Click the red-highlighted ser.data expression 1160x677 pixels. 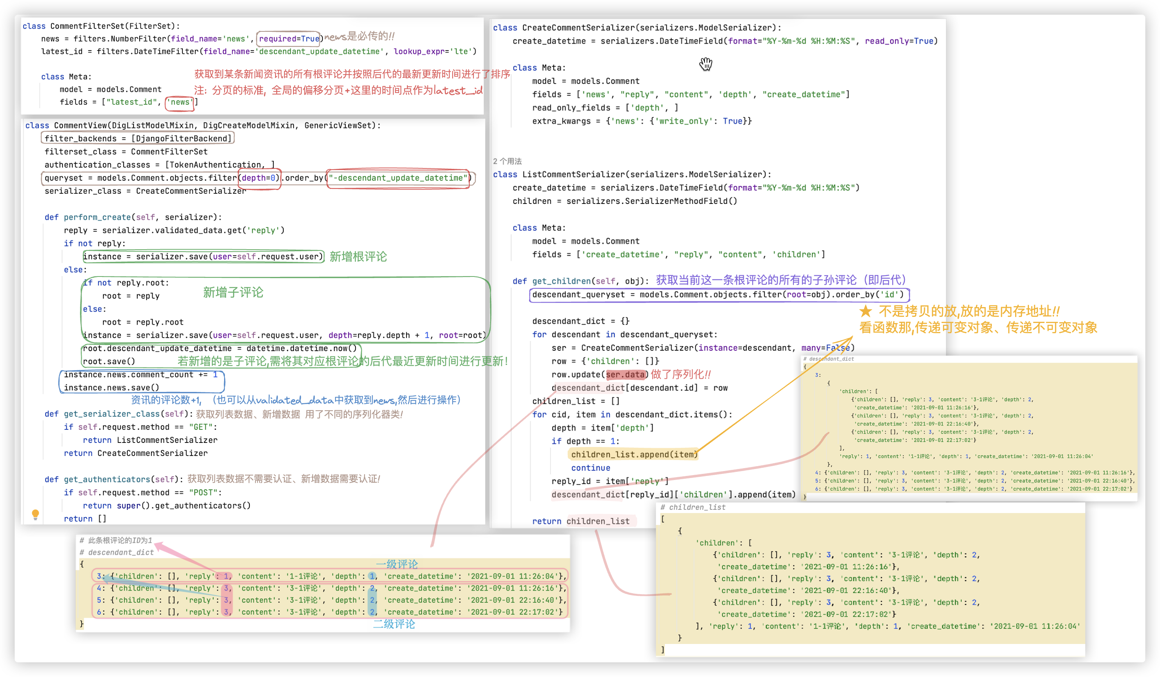626,374
